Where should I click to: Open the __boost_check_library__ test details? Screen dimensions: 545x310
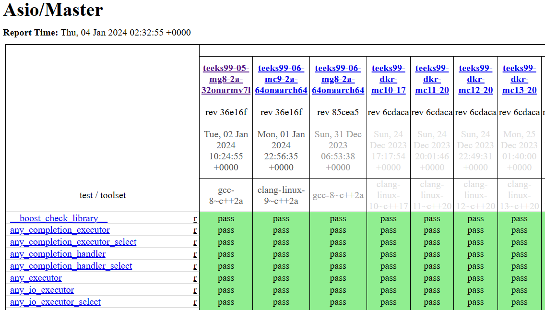pos(58,218)
